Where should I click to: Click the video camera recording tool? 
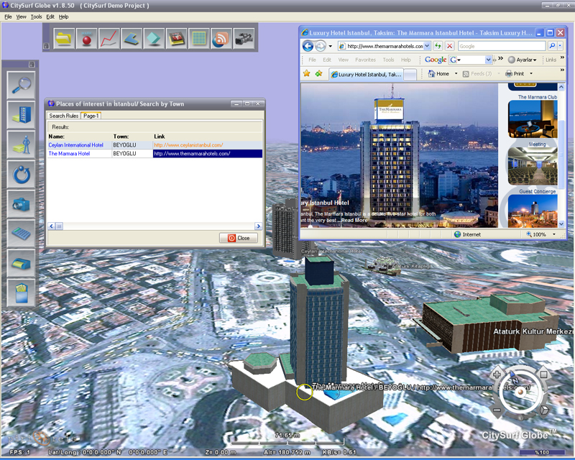(244, 39)
